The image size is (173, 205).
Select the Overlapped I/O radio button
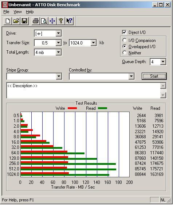tap(125, 46)
